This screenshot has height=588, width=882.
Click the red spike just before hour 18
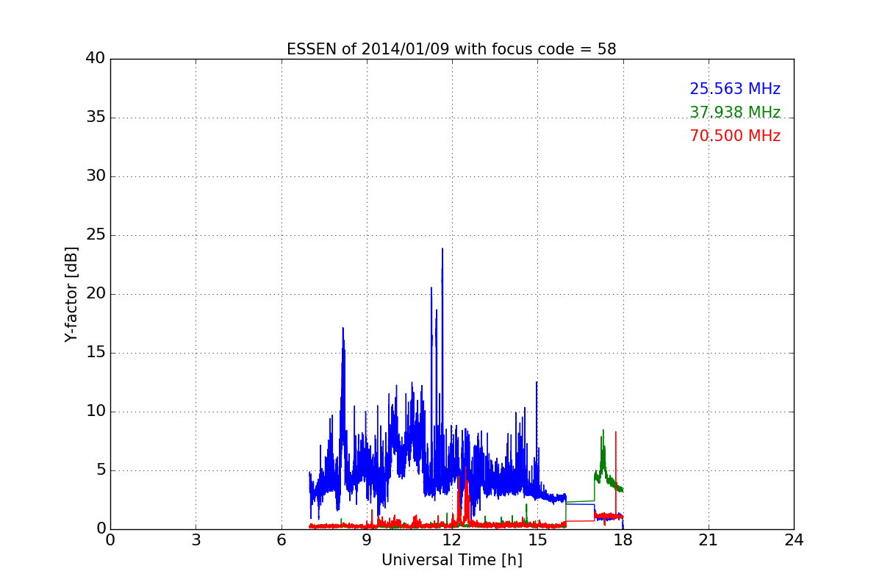click(615, 434)
